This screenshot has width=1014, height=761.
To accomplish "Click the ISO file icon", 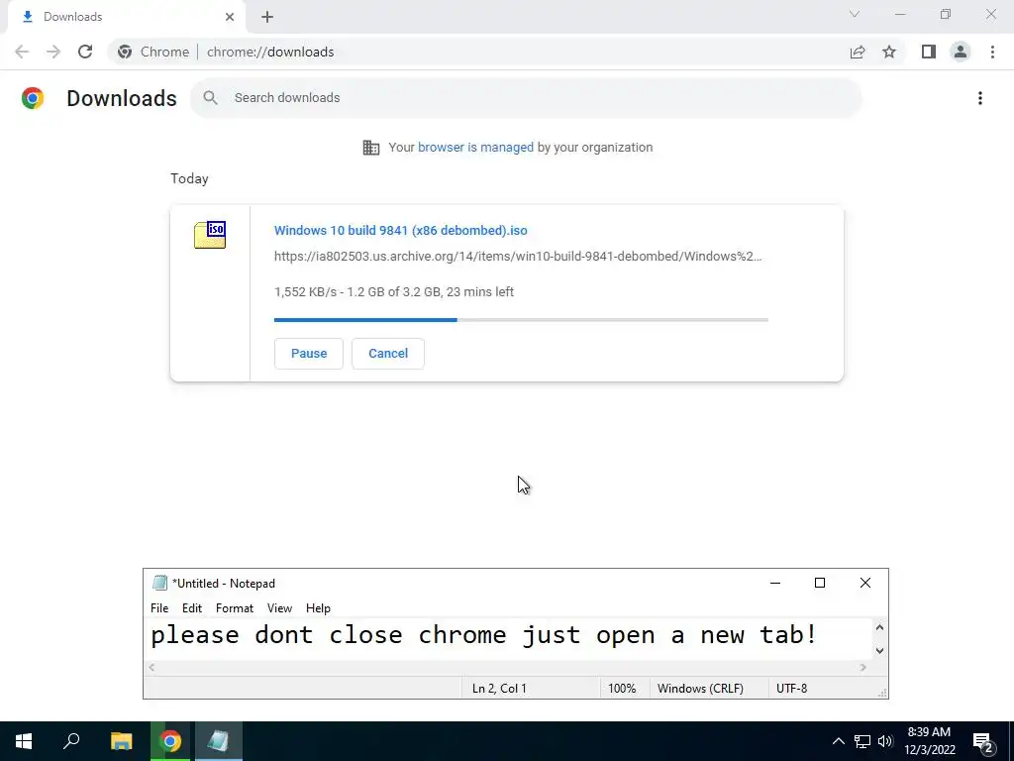I will coord(210,234).
